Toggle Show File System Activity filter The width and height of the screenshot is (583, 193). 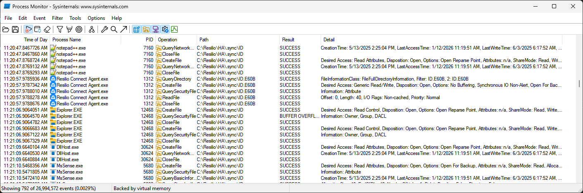[x=146, y=29]
